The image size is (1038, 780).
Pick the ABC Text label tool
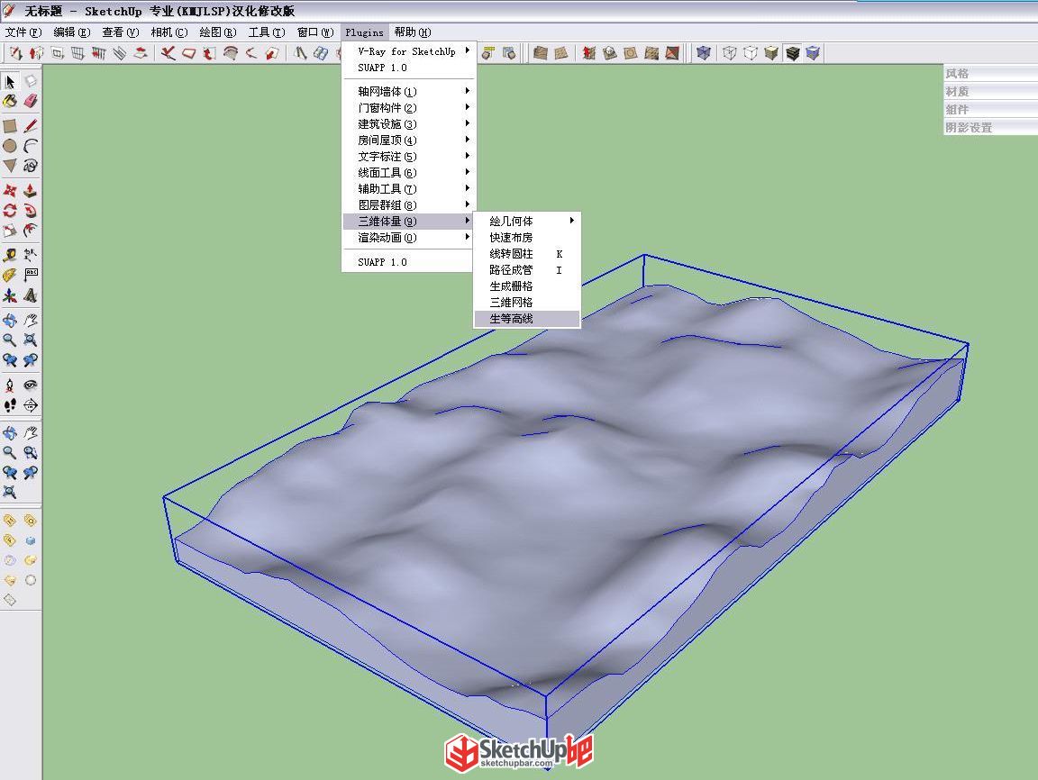31,275
